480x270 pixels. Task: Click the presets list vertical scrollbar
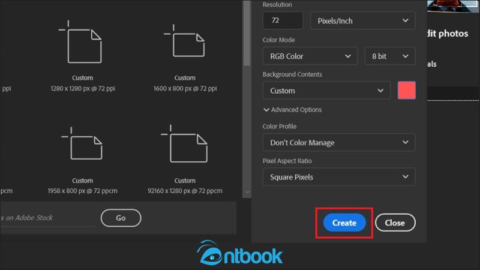[x=247, y=33]
